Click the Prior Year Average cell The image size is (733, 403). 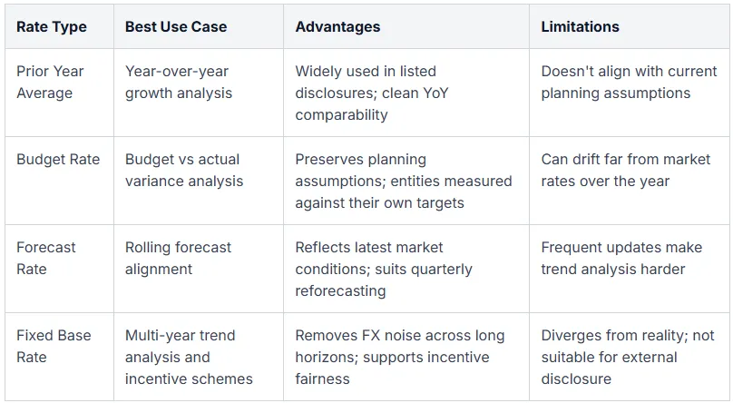[59, 93]
